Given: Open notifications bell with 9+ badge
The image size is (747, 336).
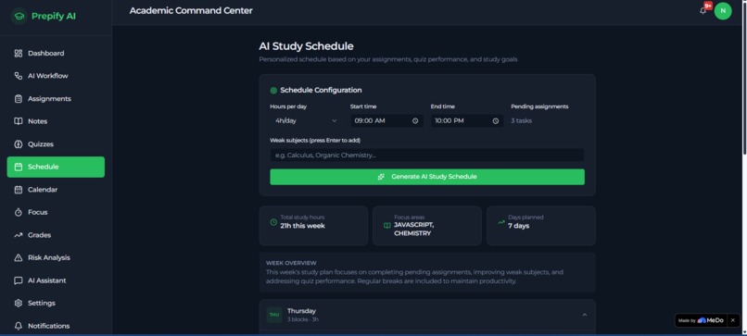Looking at the screenshot, I should click(x=703, y=10).
